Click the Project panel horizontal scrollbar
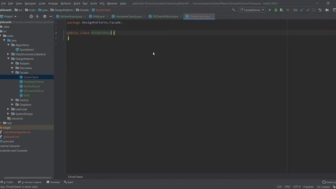336x189 pixels. point(28,177)
